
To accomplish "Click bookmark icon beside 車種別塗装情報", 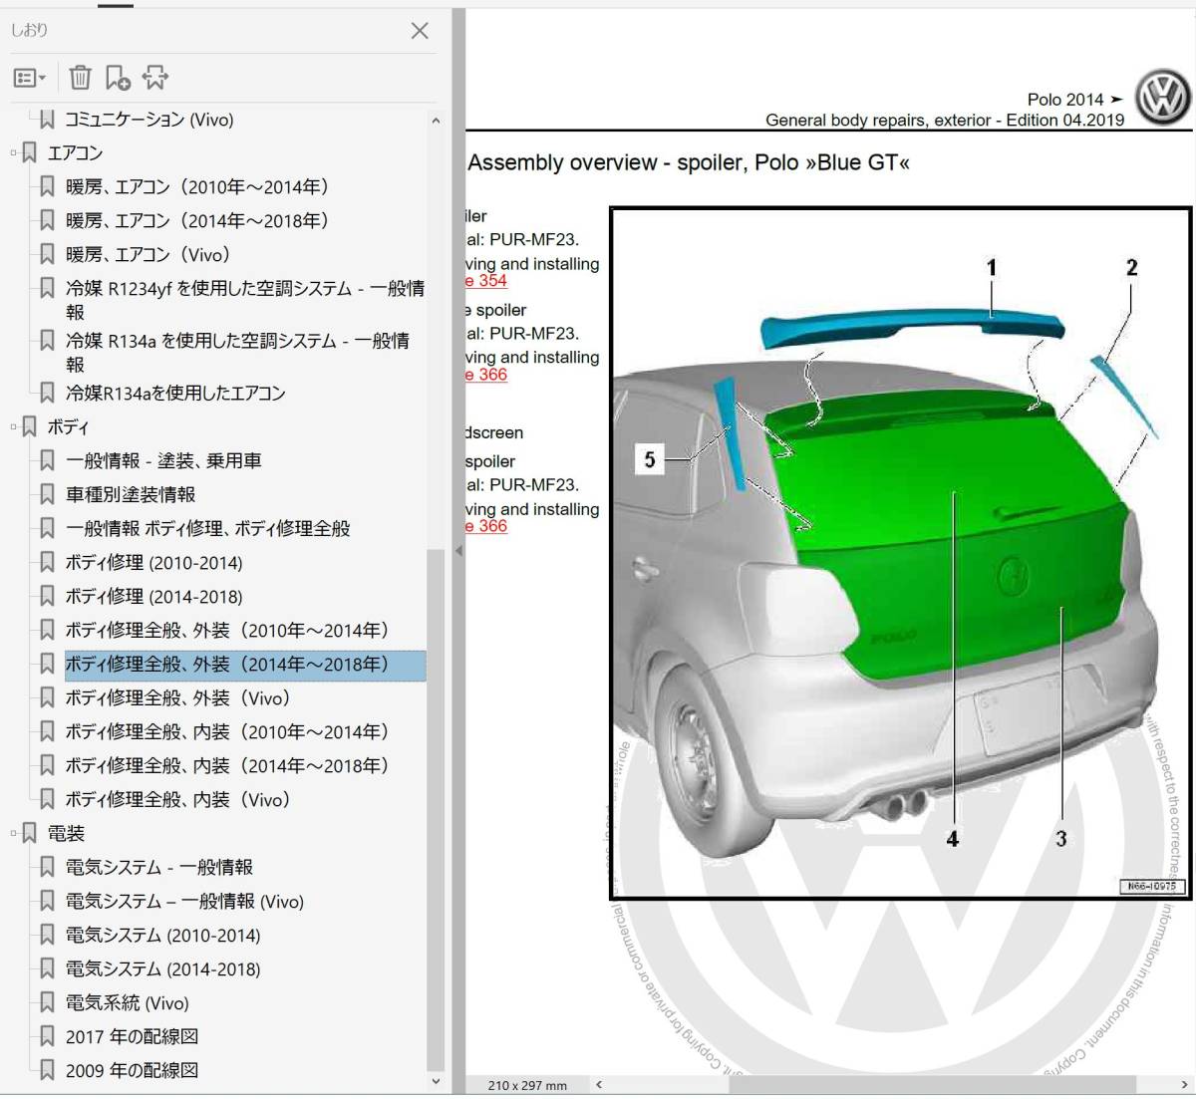I will (x=47, y=495).
